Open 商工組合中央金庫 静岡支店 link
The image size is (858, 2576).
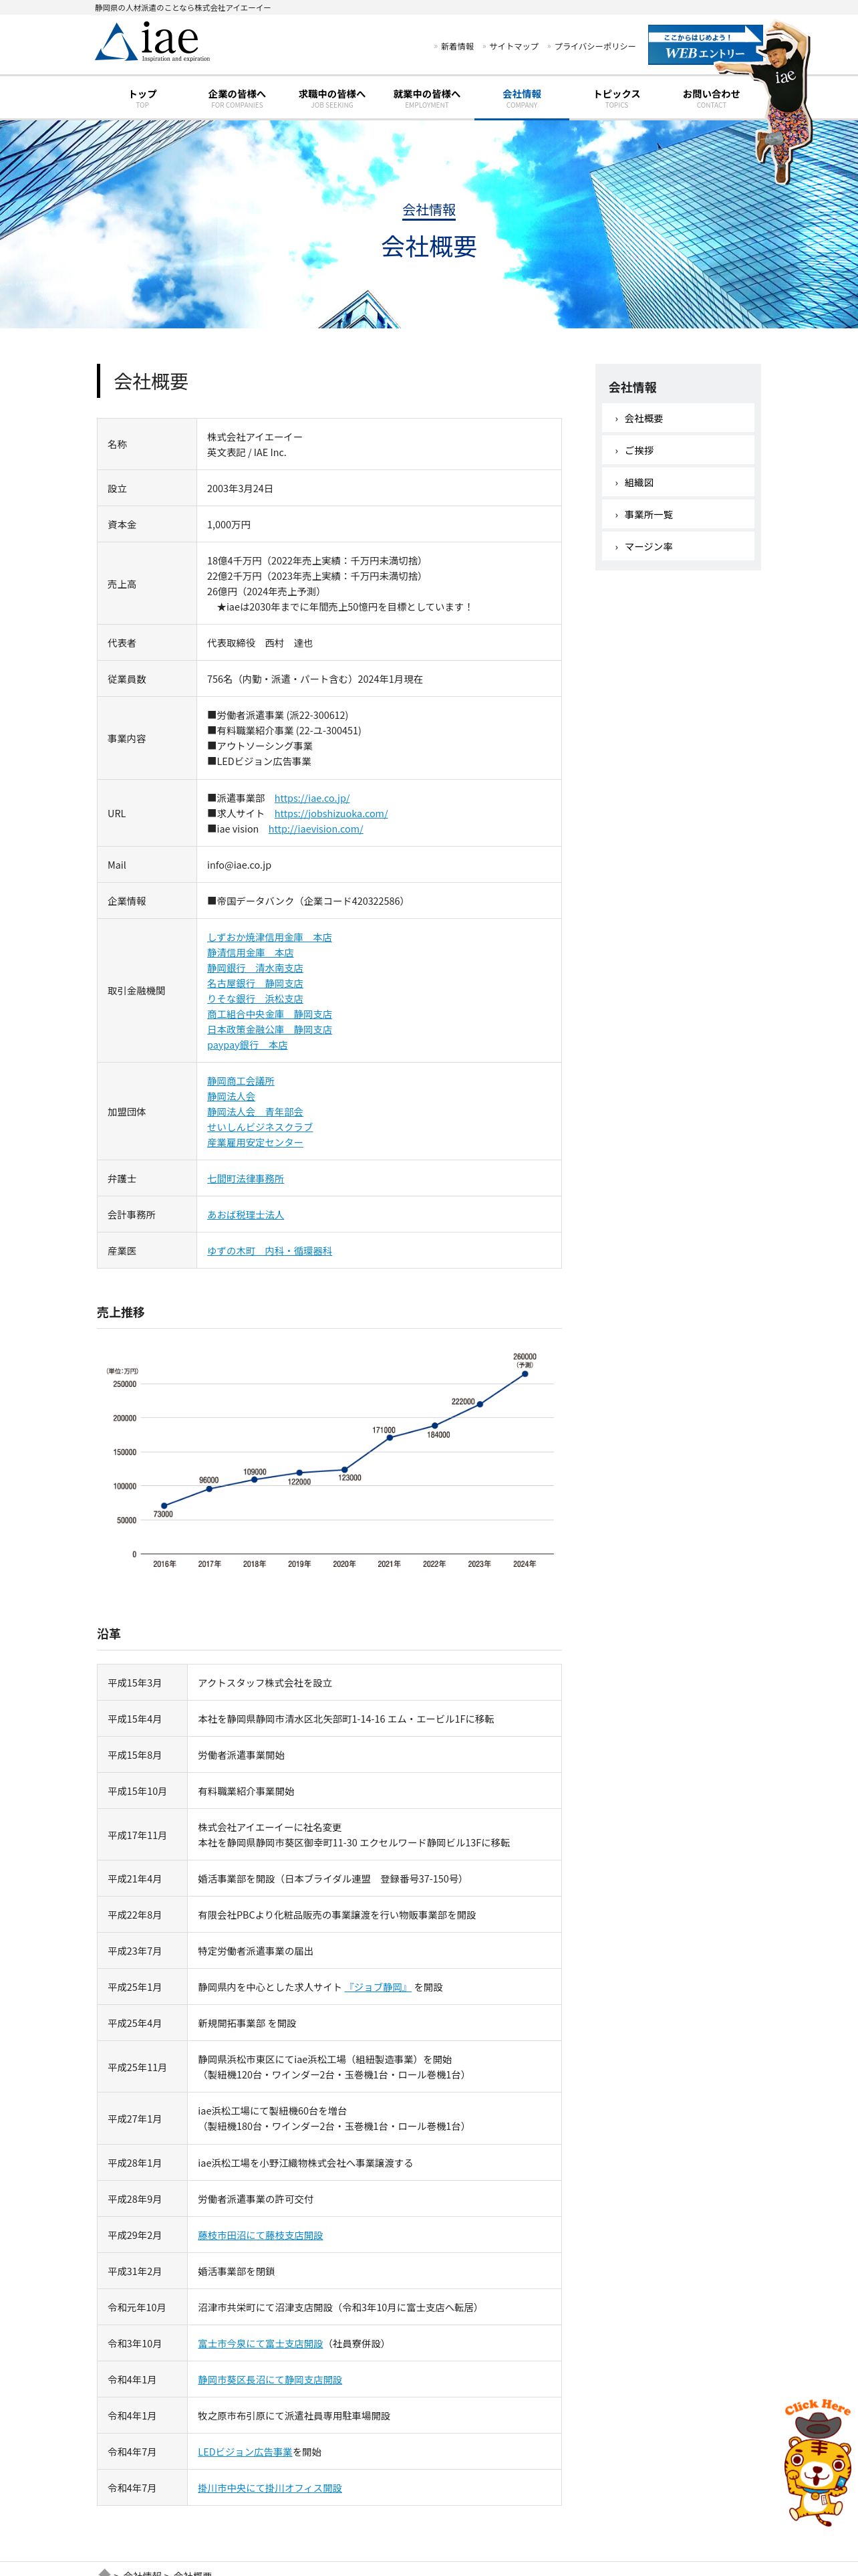click(x=270, y=1014)
